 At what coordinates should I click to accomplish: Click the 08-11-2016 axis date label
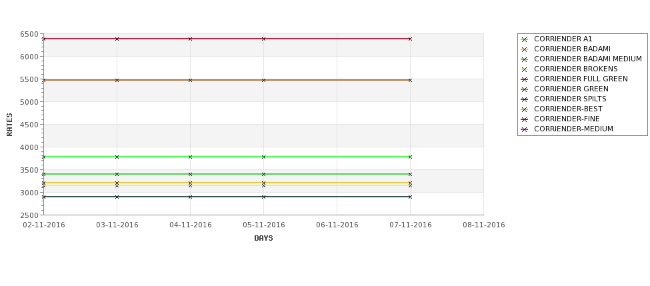[x=484, y=225]
